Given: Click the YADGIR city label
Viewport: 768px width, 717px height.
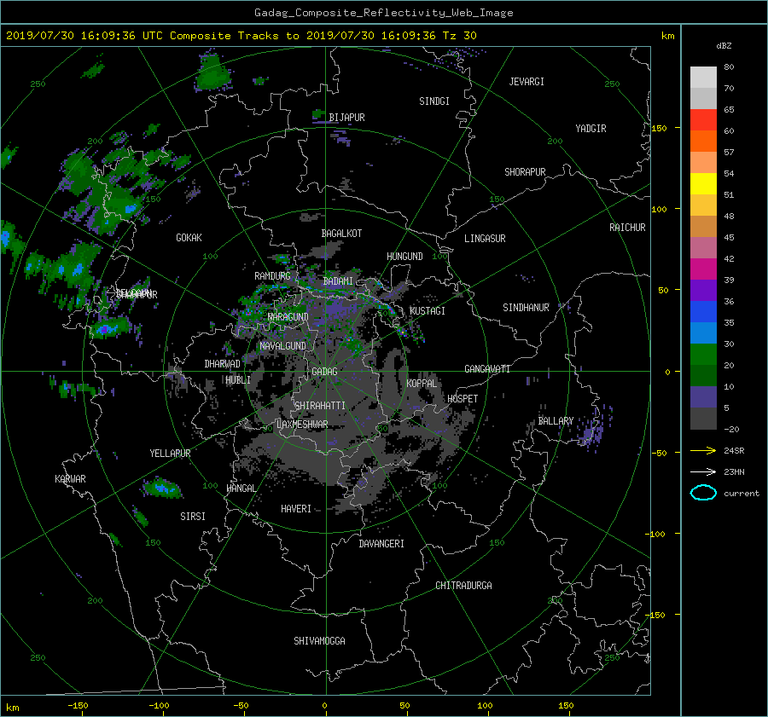Looking at the screenshot, I should click(591, 129).
